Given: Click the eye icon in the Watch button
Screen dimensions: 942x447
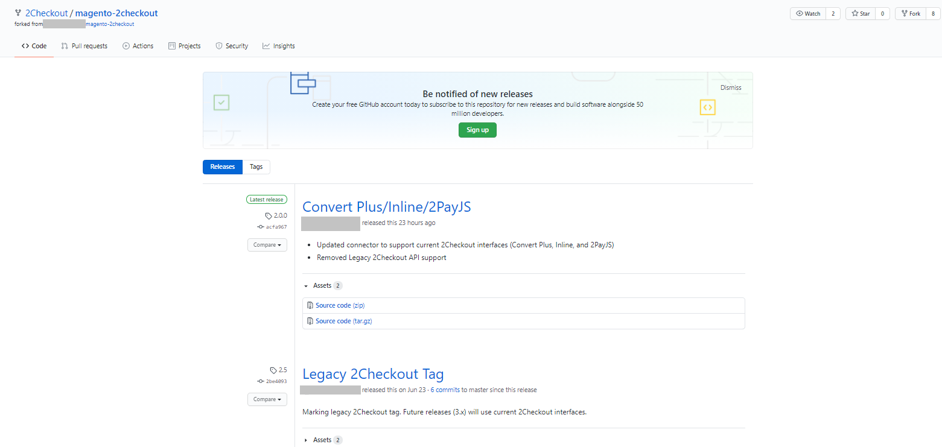Looking at the screenshot, I should coord(800,14).
